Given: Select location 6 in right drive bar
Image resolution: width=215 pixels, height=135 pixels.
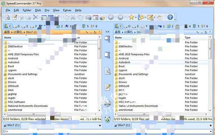Looking at the screenshot, I should point(205,26).
